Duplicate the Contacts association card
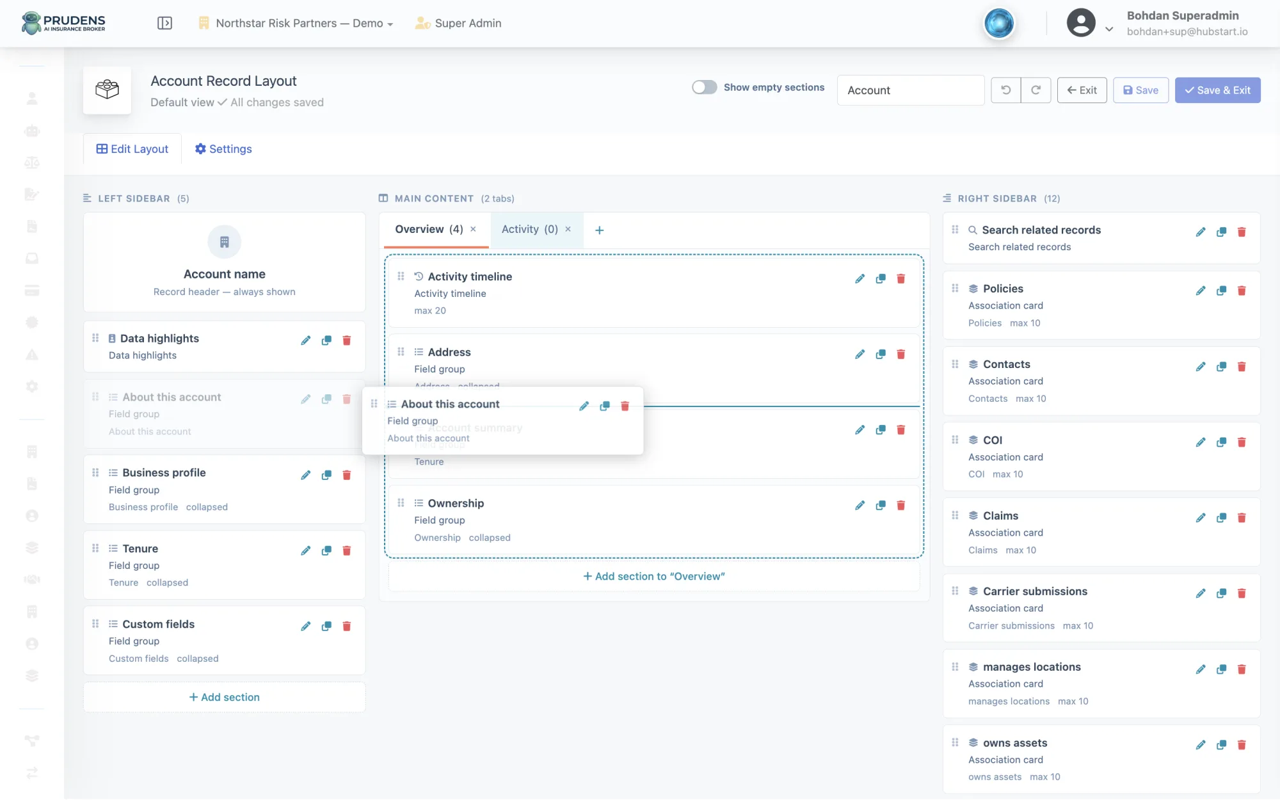The height and width of the screenshot is (800, 1280). click(x=1221, y=366)
